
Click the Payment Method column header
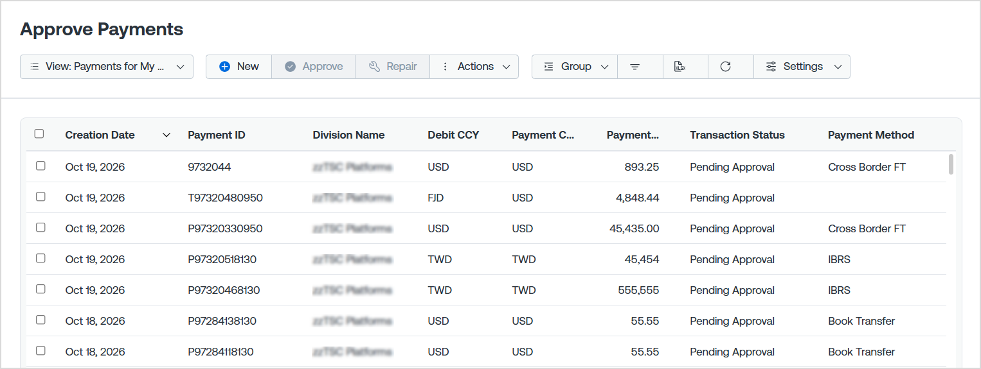coord(871,135)
